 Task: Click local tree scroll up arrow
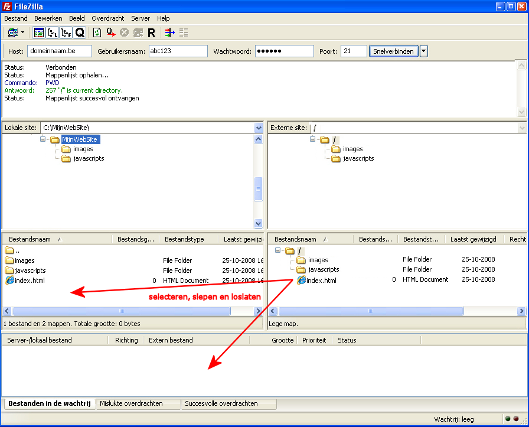point(259,139)
